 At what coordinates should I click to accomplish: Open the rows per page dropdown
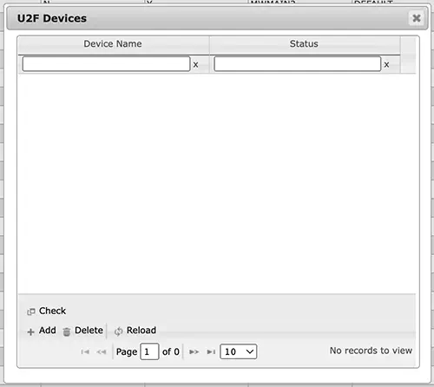239,351
